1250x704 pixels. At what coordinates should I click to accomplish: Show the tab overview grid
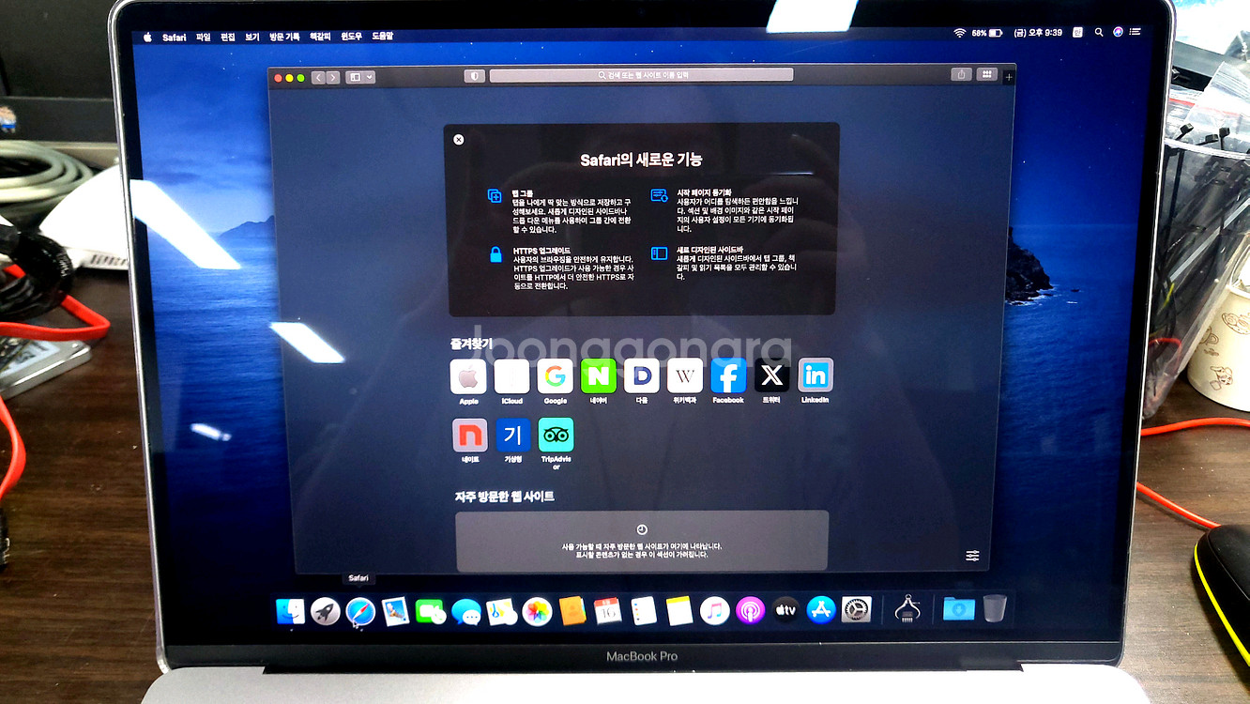(x=986, y=75)
